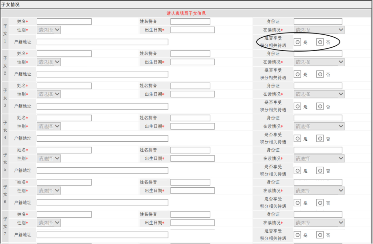Focus 身份证 input field for 子女6

tap(318, 182)
